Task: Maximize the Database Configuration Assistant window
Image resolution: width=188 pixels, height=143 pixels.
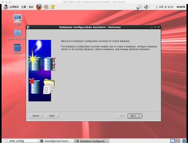Action: pyautogui.click(x=155, y=27)
